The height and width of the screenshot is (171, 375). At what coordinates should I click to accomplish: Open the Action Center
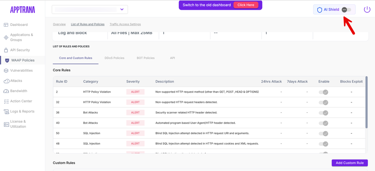[x=21, y=101]
